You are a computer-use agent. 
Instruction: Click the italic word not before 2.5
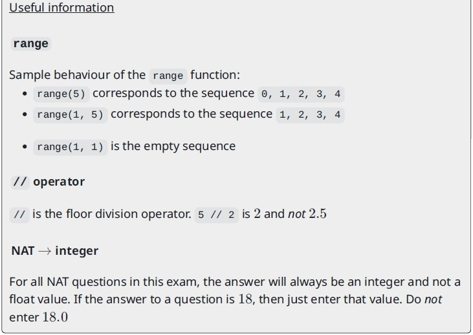click(x=297, y=214)
